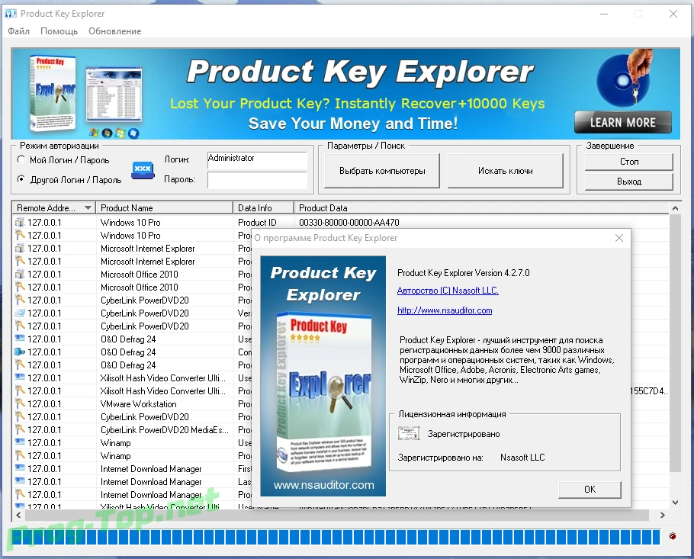Click the key icon of the second Winamp row
The width and height of the screenshot is (694, 559).
(x=20, y=455)
